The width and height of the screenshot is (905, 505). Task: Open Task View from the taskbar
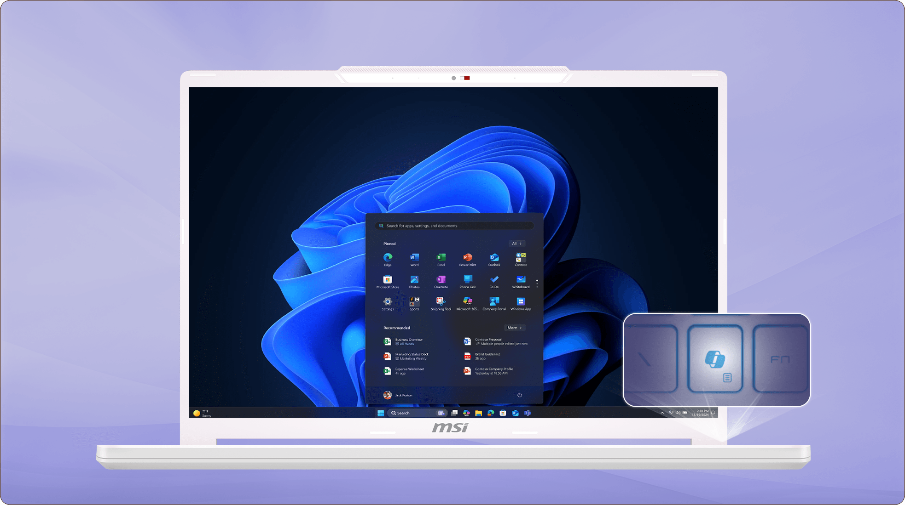point(454,413)
